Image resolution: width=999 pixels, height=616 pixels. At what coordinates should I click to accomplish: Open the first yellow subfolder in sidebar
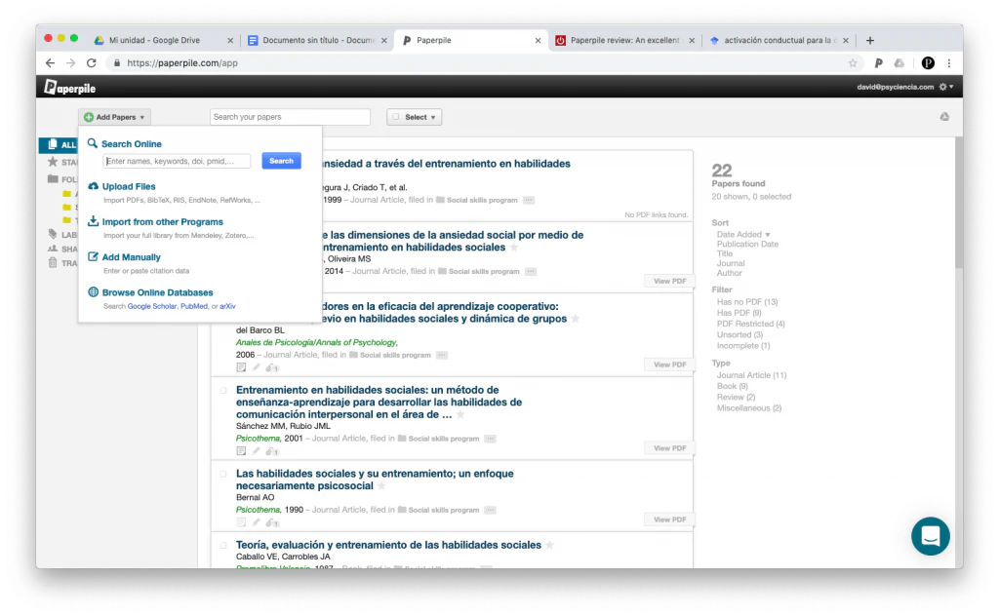pyautogui.click(x=67, y=193)
